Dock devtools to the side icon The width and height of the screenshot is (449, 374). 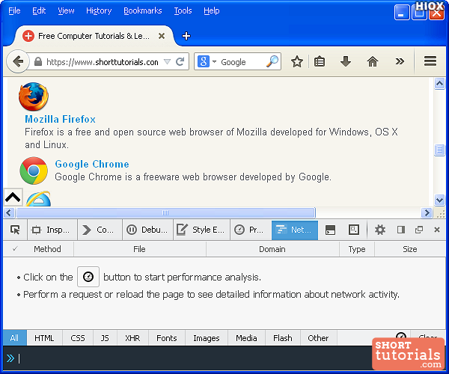click(401, 230)
